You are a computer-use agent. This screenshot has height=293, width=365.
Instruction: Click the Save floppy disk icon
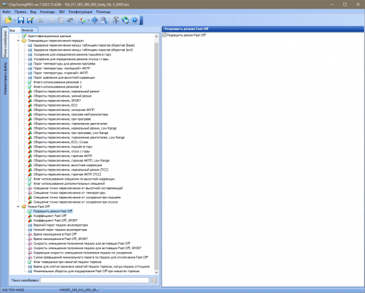point(21,20)
